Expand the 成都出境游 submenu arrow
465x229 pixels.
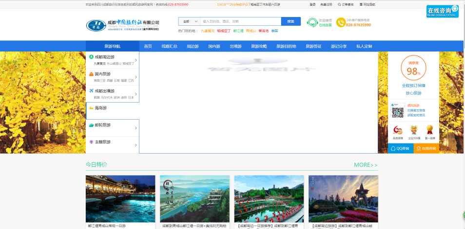pos(136,94)
